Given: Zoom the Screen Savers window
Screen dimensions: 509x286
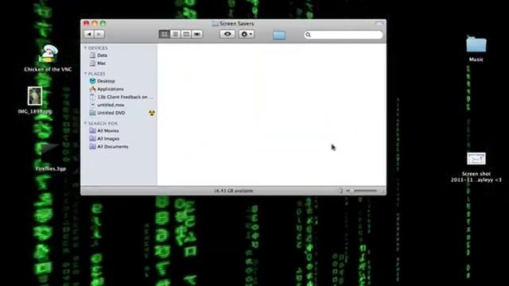Looking at the screenshot, I should (x=103, y=23).
